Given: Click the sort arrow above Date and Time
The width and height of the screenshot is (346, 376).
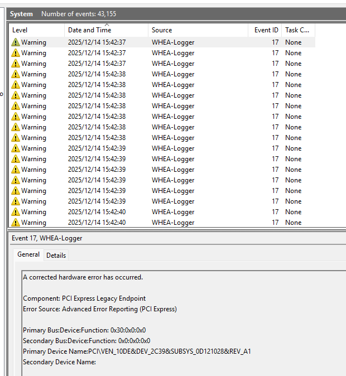Looking at the screenshot, I should [x=106, y=25].
